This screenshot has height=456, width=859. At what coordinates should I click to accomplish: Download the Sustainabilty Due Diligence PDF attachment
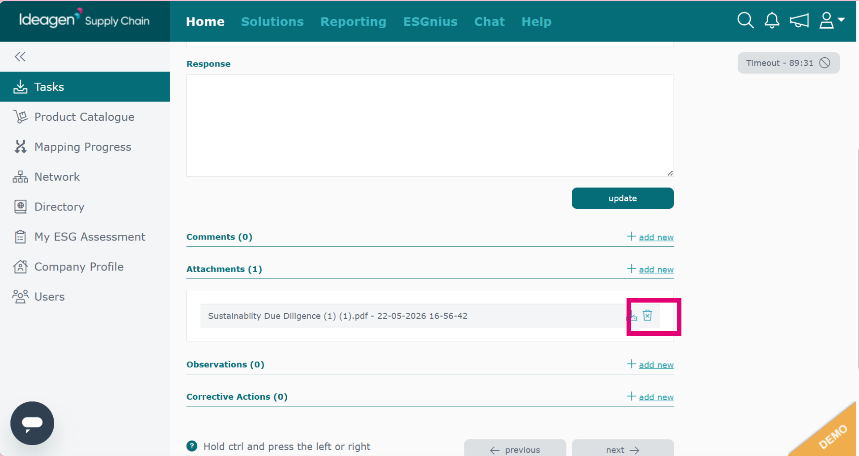click(633, 316)
